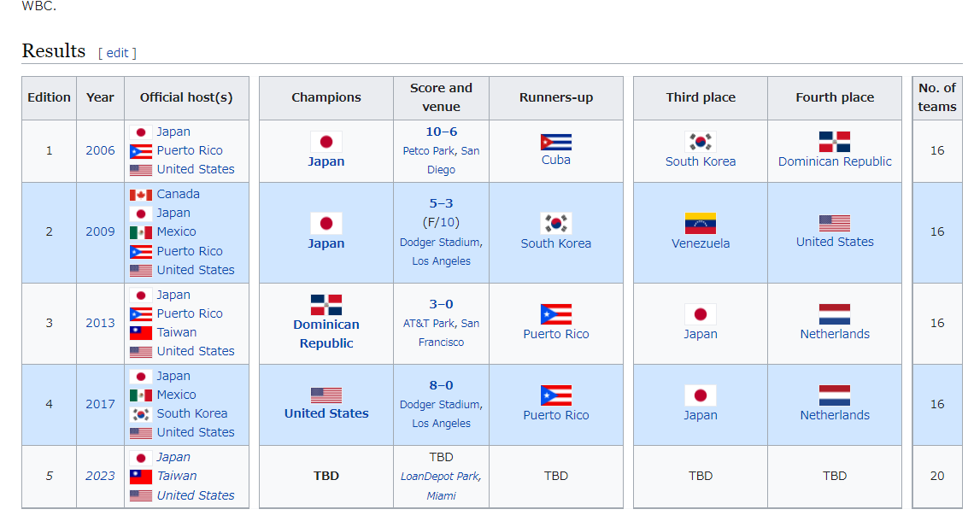Image resolution: width=968 pixels, height=521 pixels.
Task: Open the 10–6 score link
Action: click(x=442, y=132)
